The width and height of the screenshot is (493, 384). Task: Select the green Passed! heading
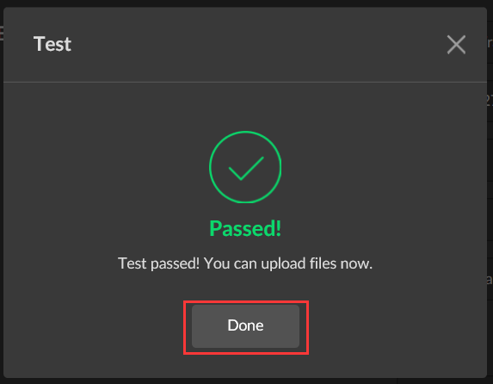coord(245,228)
